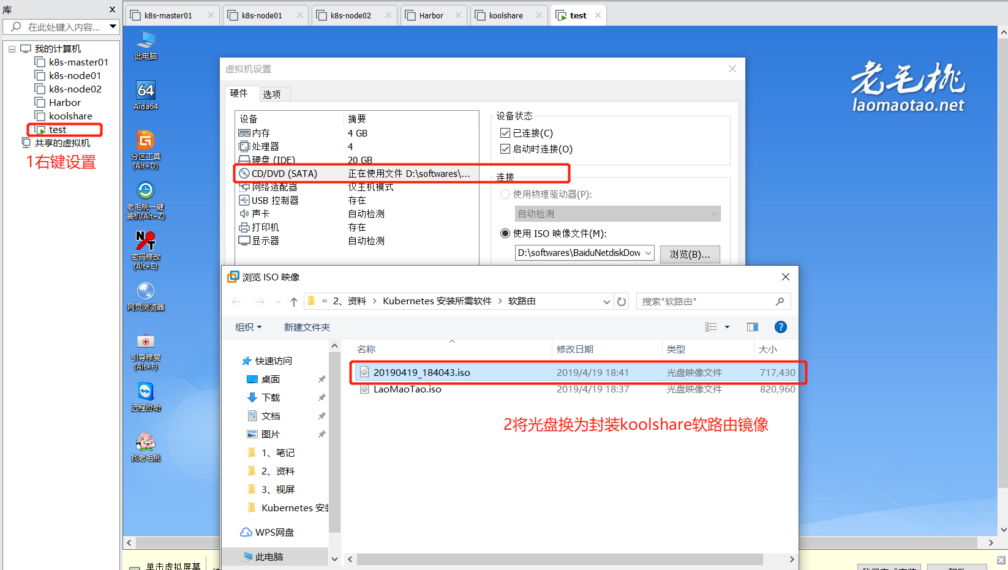Open the 密码修改 password tool icon

[x=146, y=250]
